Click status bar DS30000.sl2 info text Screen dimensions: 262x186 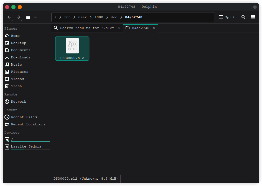pos(86,179)
